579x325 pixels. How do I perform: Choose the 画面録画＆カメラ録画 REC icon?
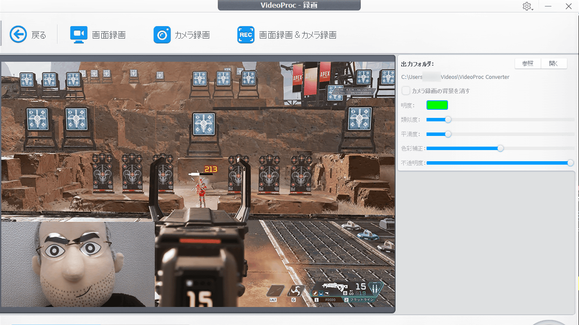[246, 35]
